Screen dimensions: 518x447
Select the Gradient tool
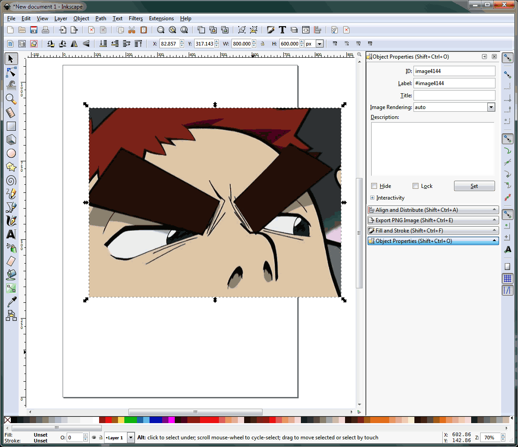coord(11,288)
